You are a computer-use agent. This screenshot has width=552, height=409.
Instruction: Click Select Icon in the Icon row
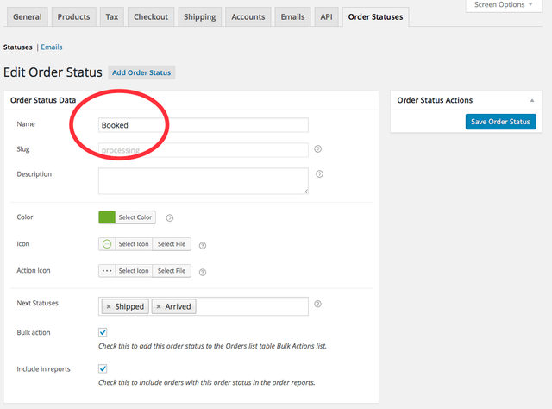pos(134,244)
